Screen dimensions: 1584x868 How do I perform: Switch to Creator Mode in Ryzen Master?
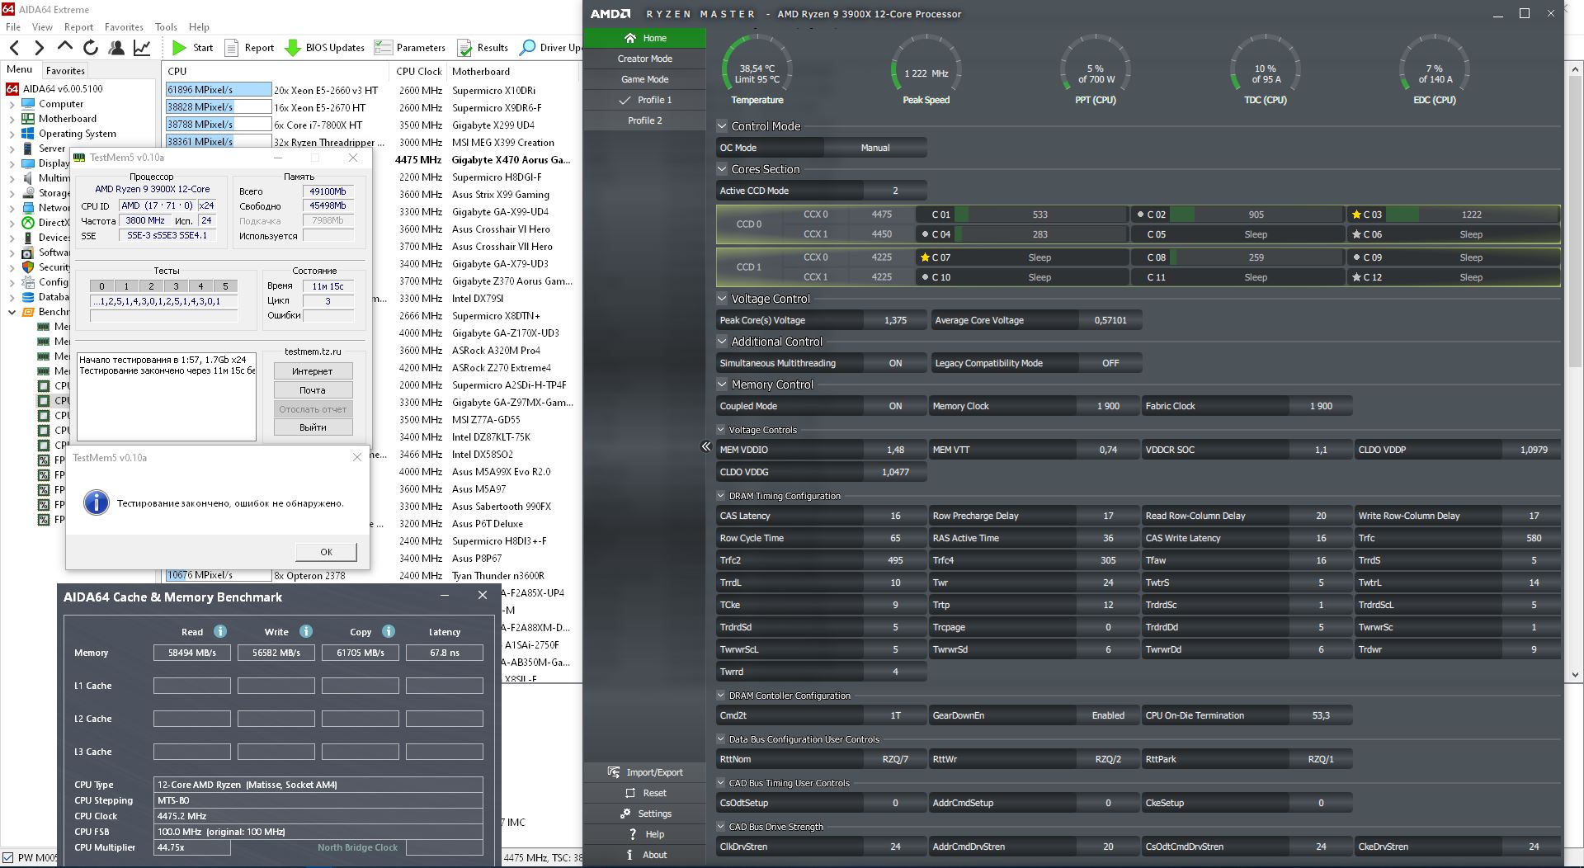645,59
